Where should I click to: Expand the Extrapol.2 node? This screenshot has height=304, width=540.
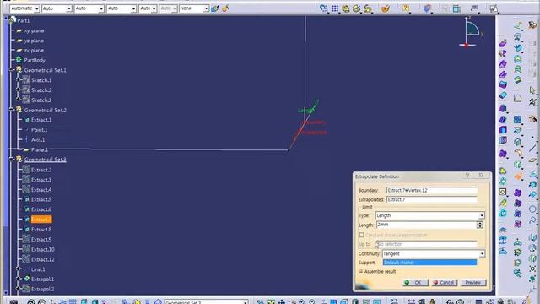tap(19, 289)
